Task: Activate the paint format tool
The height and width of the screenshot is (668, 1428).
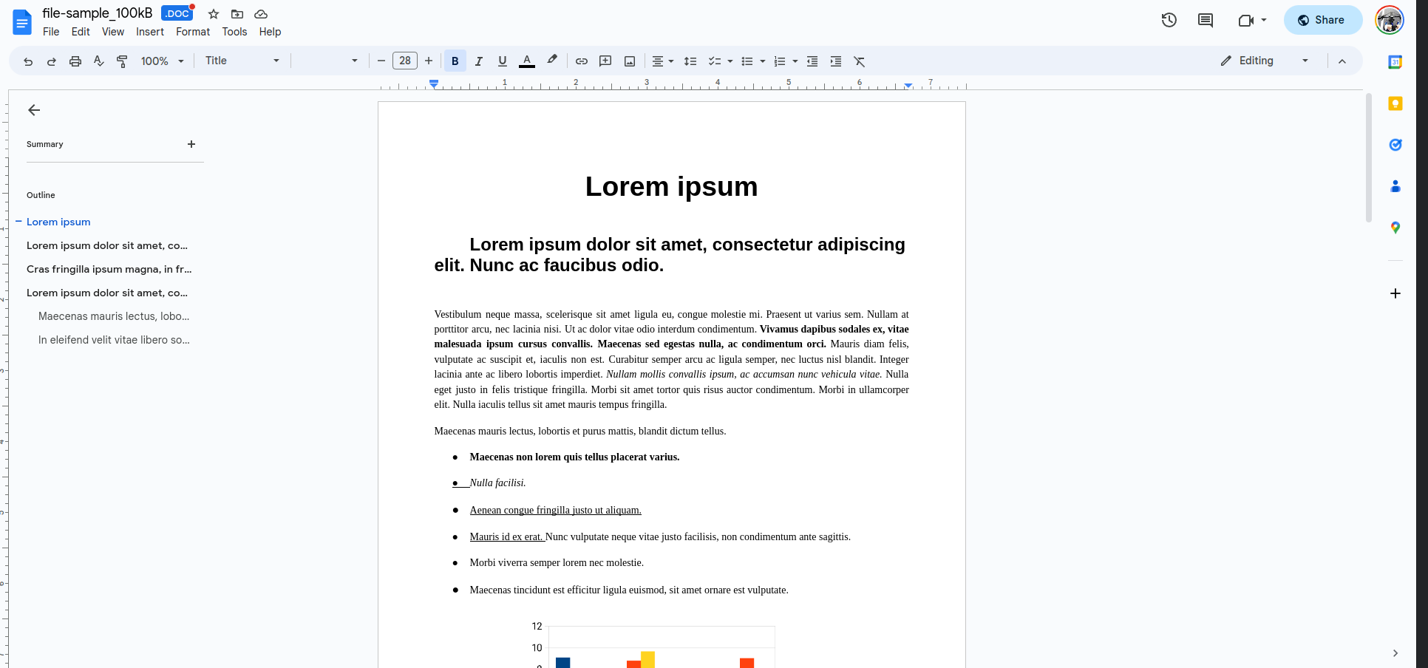Action: pyautogui.click(x=123, y=61)
